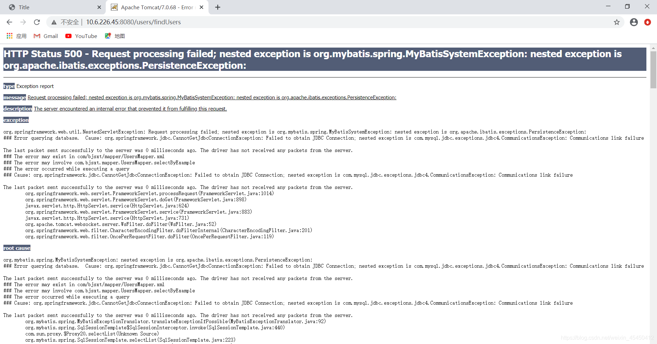Click the scrollbar up arrow
This screenshot has width=657, height=344.
653,48
